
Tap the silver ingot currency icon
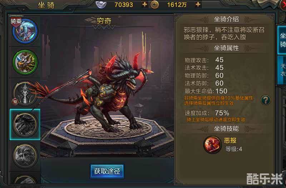101,4
